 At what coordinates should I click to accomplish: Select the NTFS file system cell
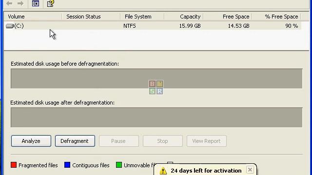pos(130,26)
